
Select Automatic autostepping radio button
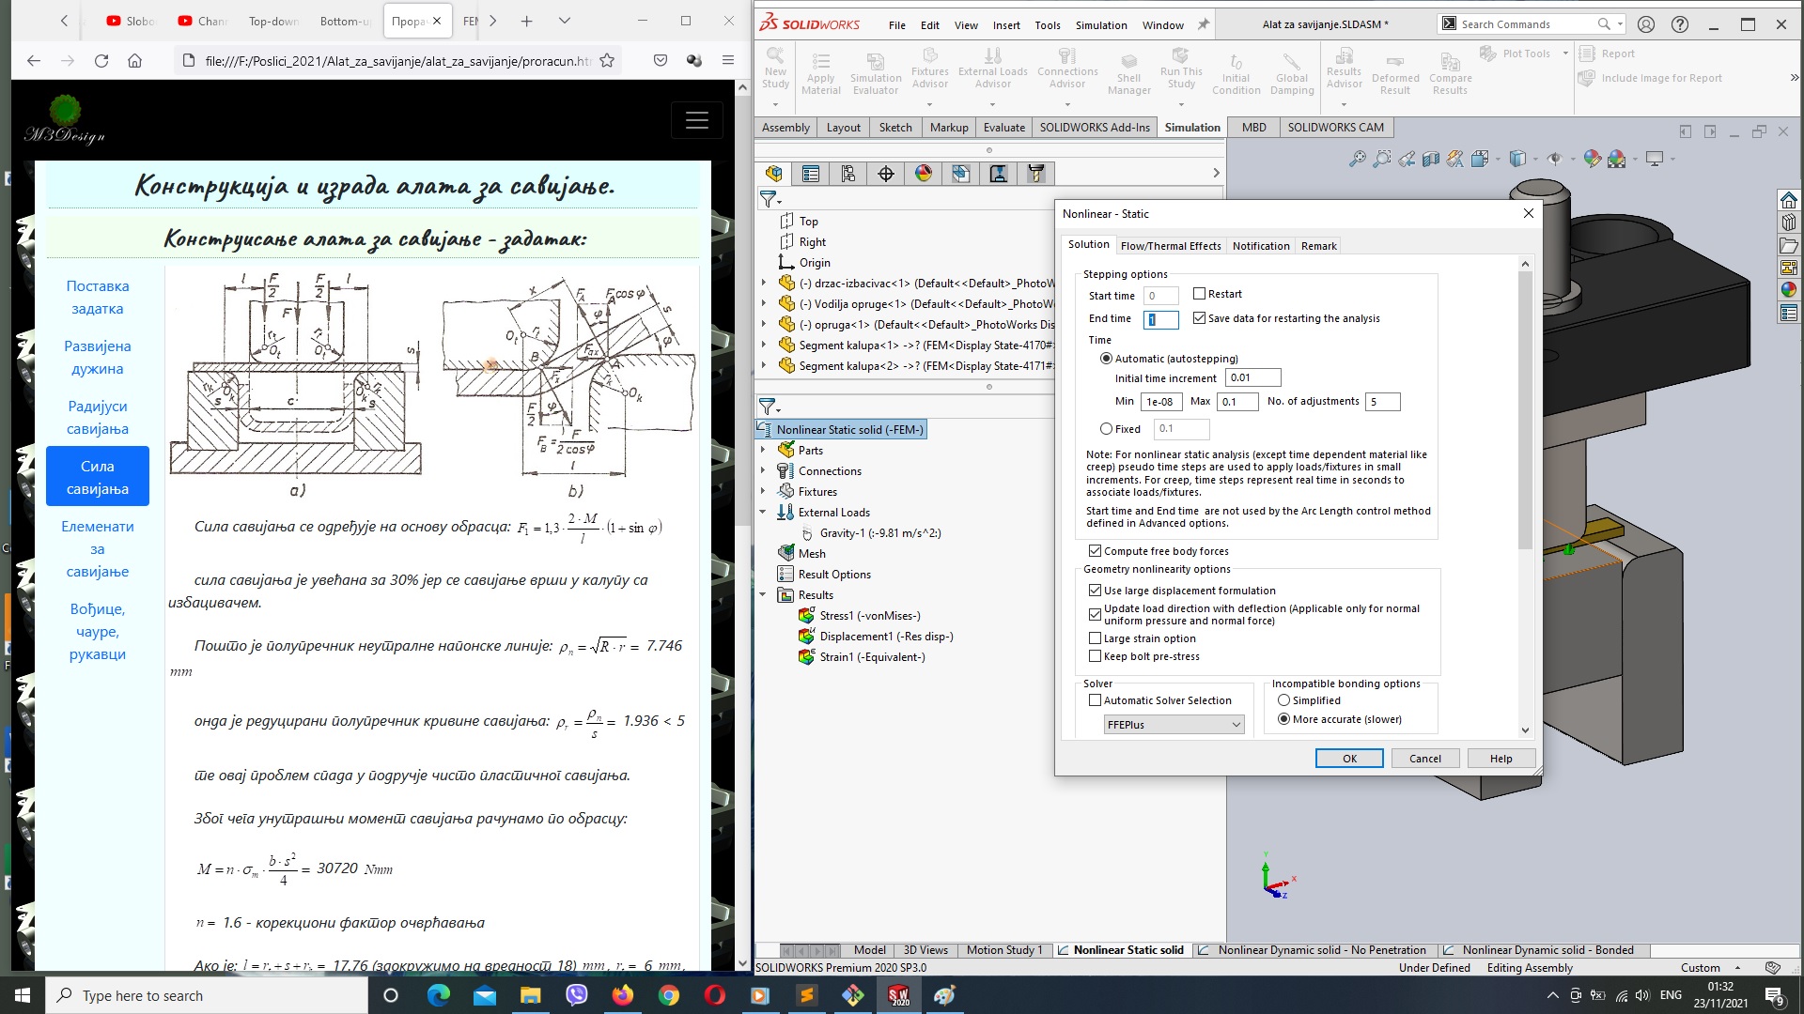[x=1107, y=358]
